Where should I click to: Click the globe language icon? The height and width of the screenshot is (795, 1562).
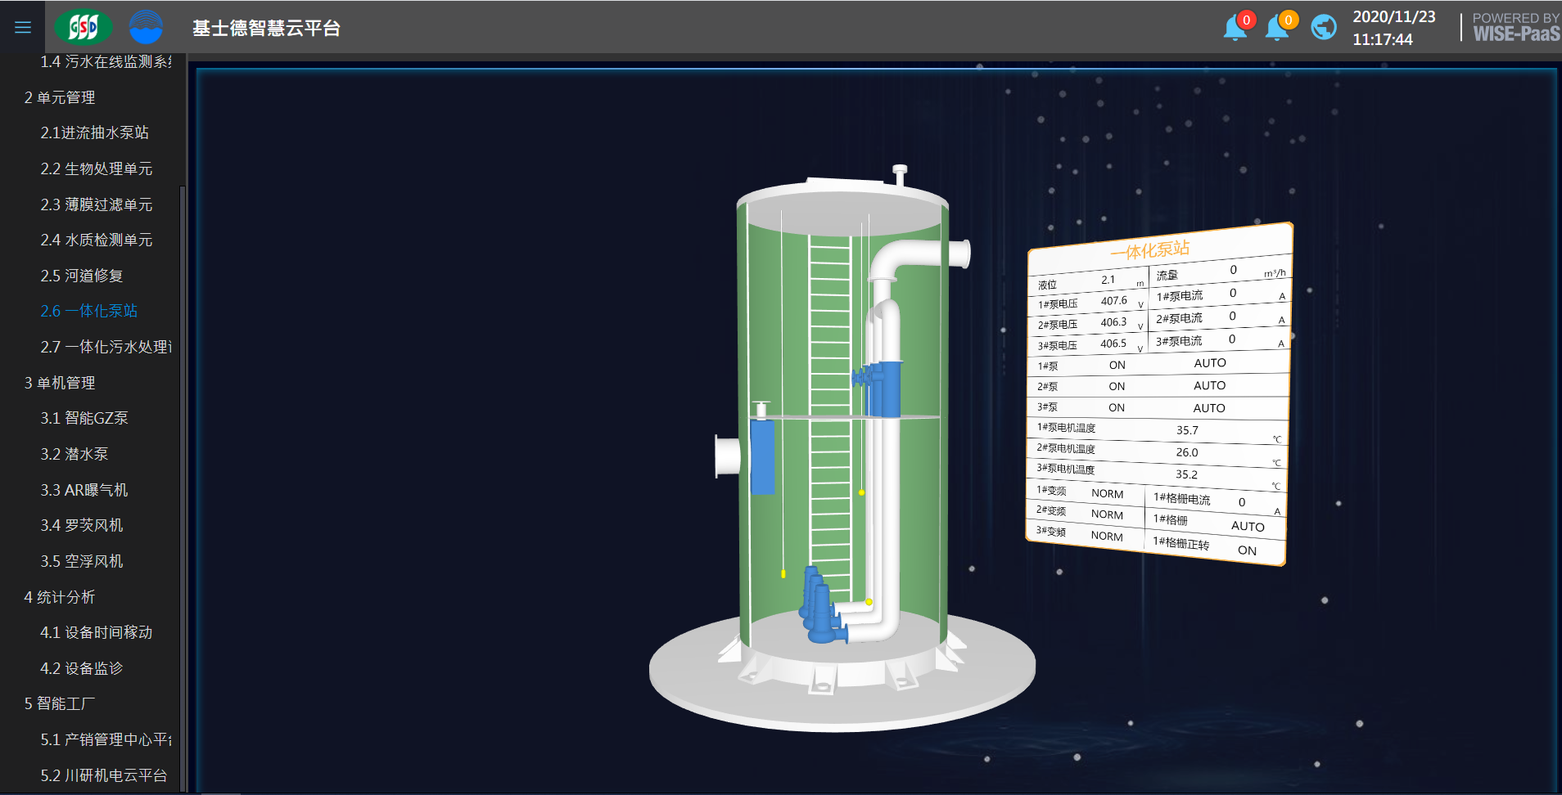tap(1323, 28)
